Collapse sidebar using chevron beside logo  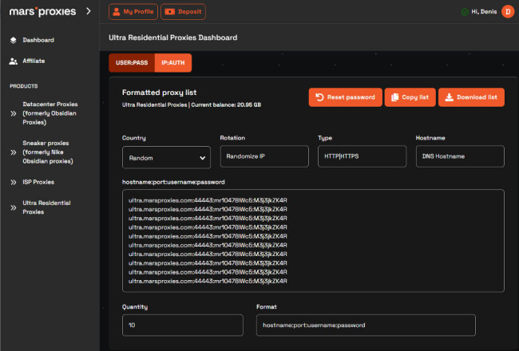click(88, 11)
